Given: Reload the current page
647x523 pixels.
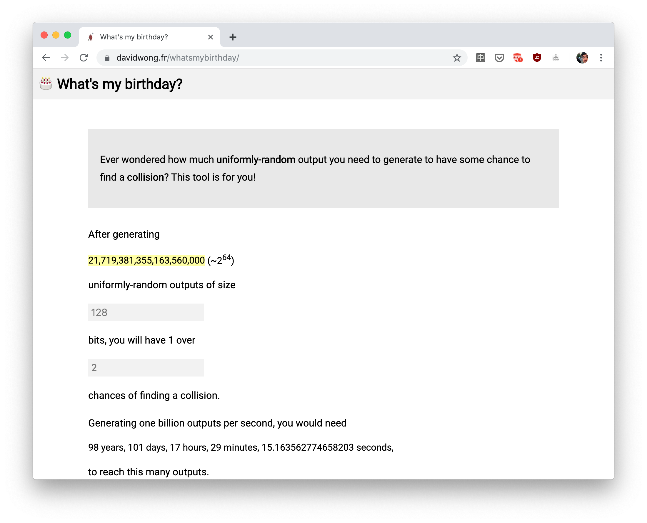Looking at the screenshot, I should click(84, 58).
